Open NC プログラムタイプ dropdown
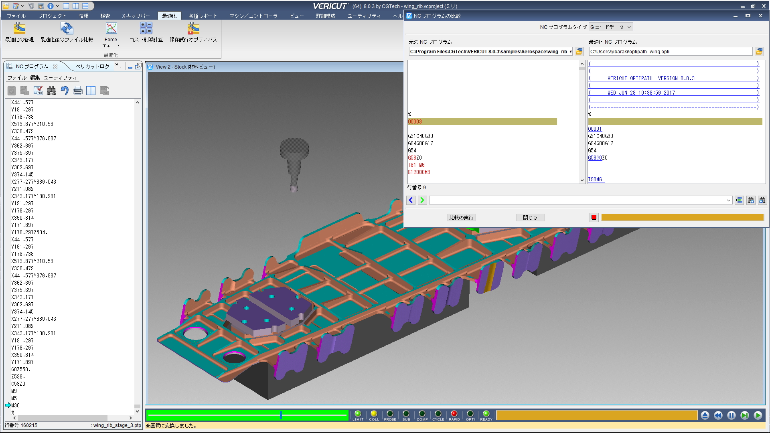 (611, 27)
